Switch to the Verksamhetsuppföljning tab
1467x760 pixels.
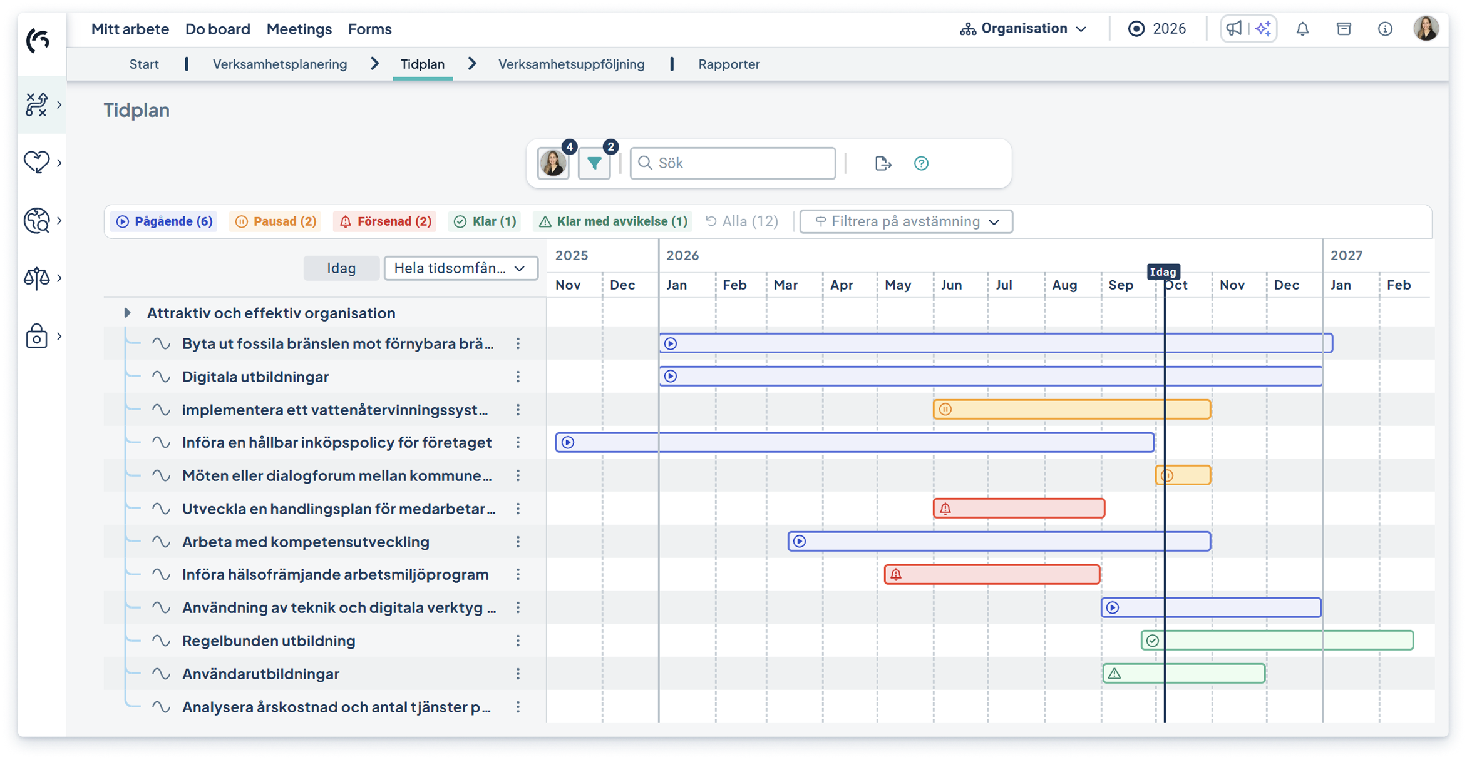[x=571, y=64]
